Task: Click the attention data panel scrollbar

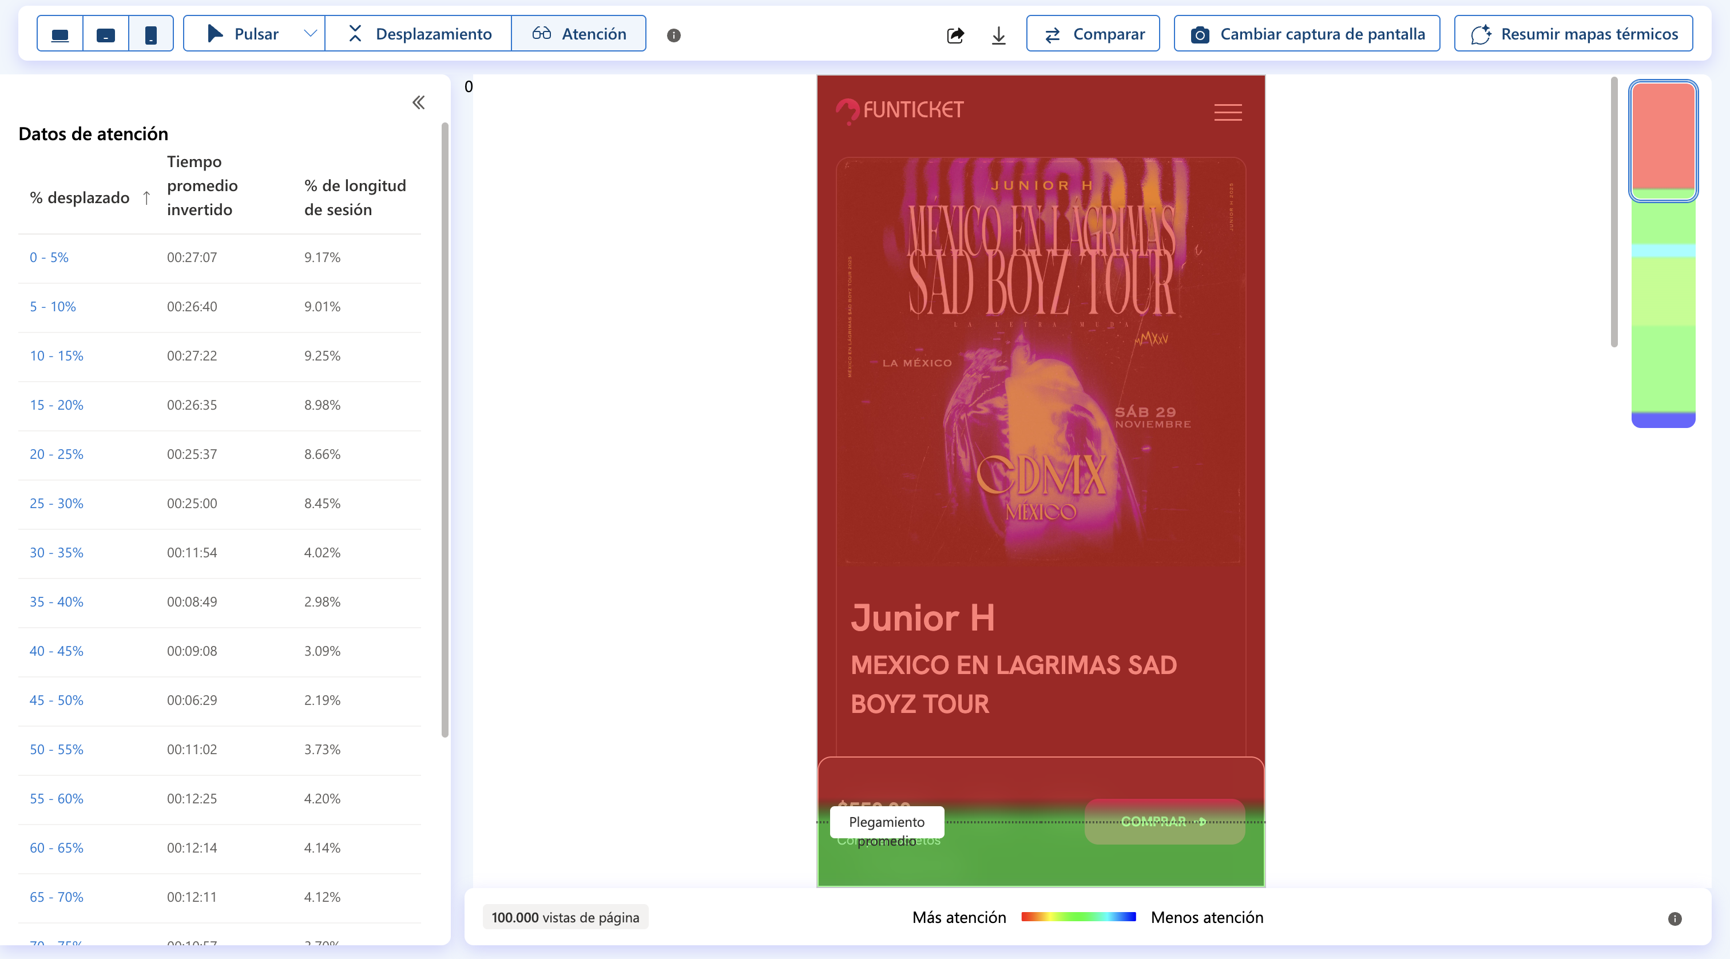Action: click(x=445, y=430)
